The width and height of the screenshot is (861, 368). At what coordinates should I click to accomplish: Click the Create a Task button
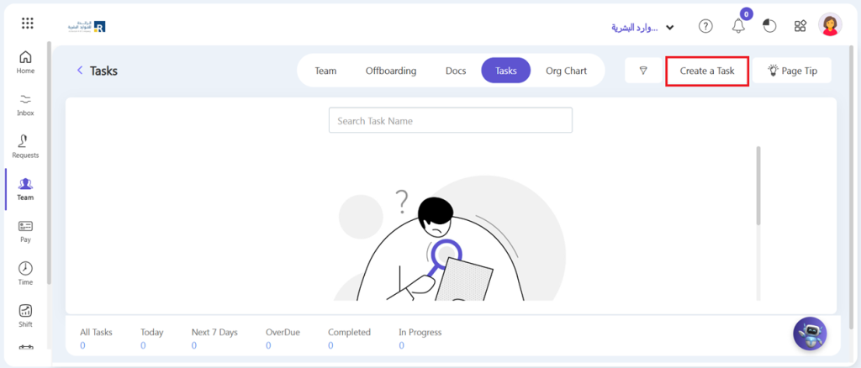pos(707,71)
